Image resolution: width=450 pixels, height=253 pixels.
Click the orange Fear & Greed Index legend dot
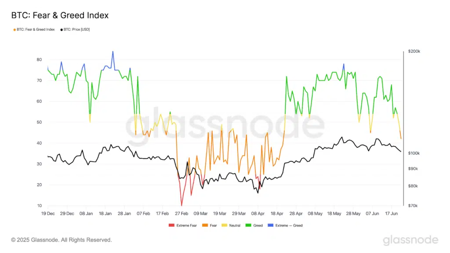tap(15, 29)
